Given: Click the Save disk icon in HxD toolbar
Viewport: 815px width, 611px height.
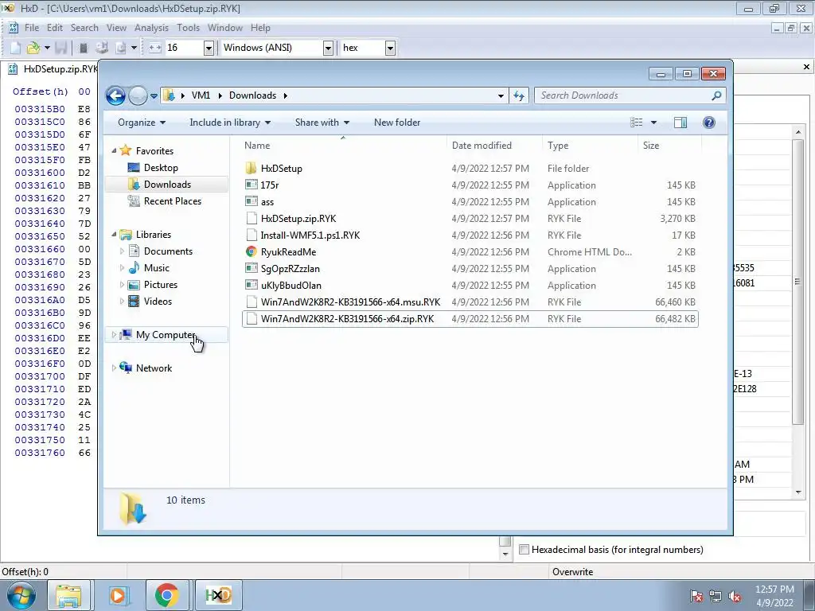Looking at the screenshot, I should coord(60,48).
